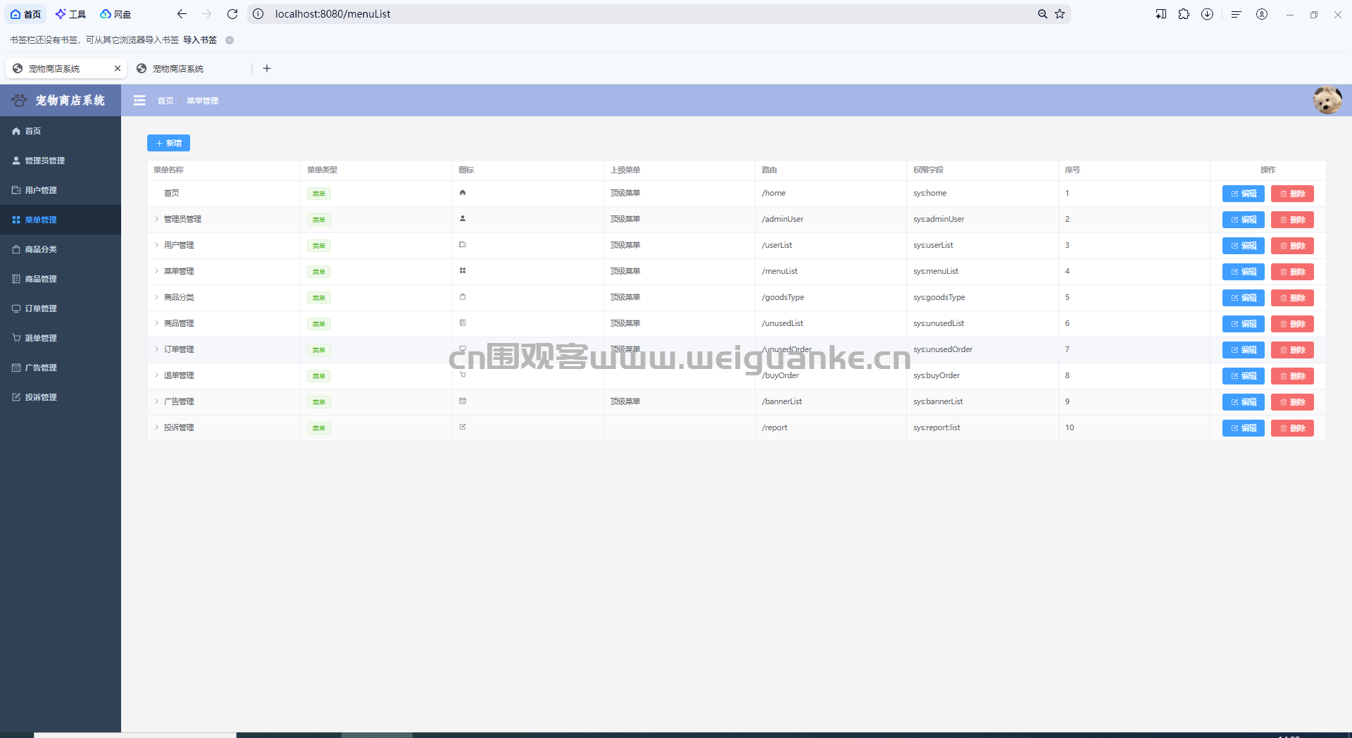Open 首页 in the left sidebar
The width and height of the screenshot is (1352, 738).
[61, 131]
